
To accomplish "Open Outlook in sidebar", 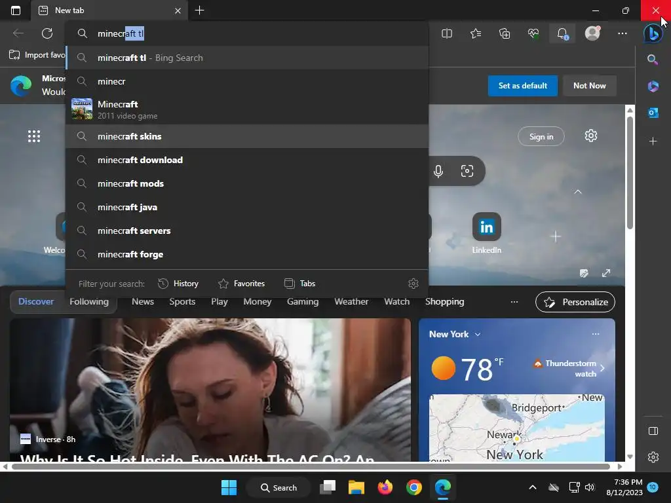I will [653, 113].
